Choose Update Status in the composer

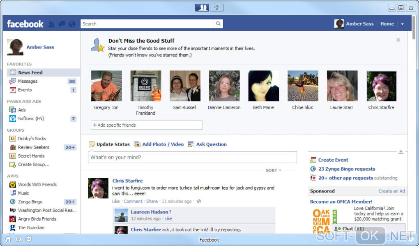(x=109, y=144)
